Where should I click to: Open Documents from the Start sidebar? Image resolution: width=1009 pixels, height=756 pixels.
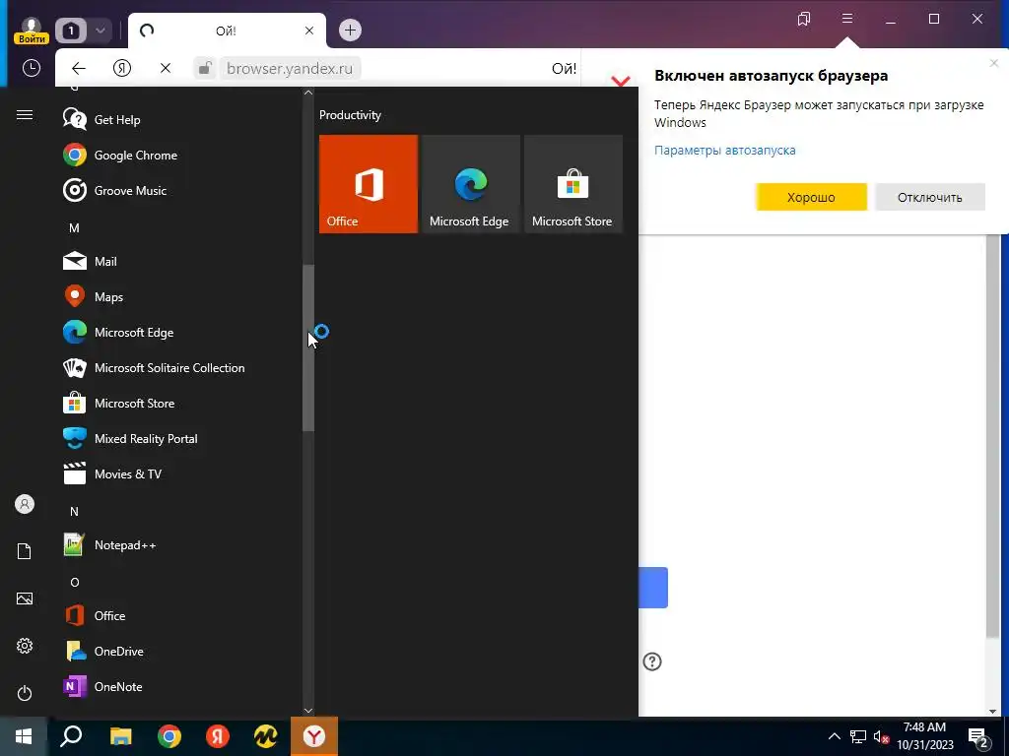tap(25, 551)
